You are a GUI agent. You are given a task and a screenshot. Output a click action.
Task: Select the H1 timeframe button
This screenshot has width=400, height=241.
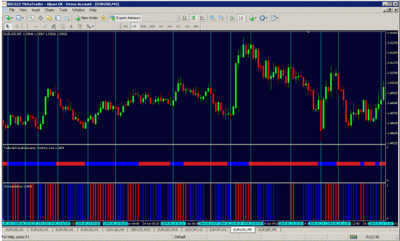[161, 26]
